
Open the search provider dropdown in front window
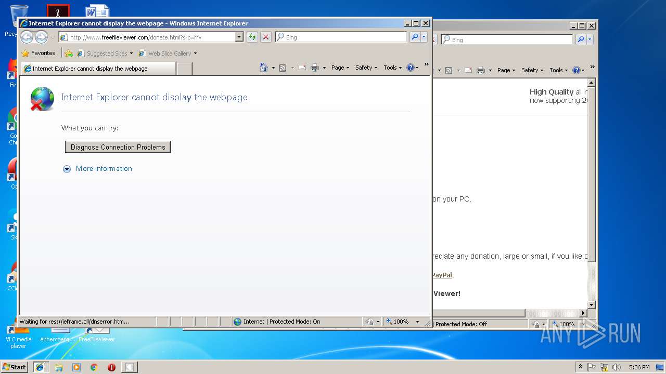click(424, 37)
